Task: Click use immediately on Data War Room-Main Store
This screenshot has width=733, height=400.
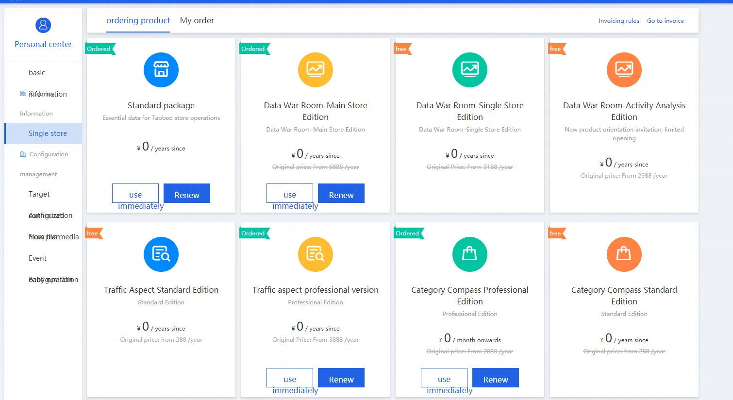Action: tap(290, 193)
